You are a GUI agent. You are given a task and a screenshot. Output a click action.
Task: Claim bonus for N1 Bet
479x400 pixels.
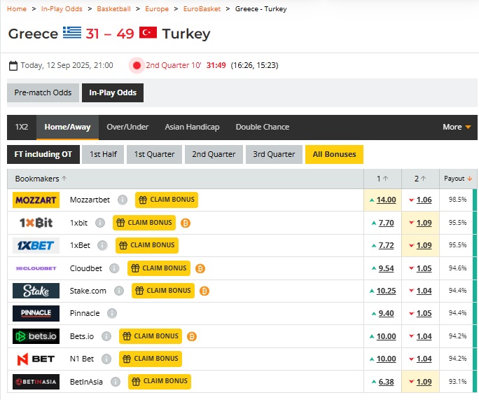coord(151,359)
